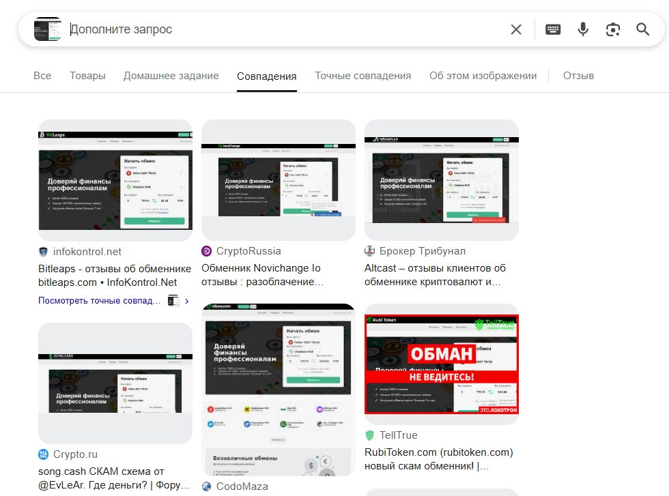Viewport: 669px width, 496px height.
Task: Click the Брокер Трибунал favicon
Action: pos(369,251)
